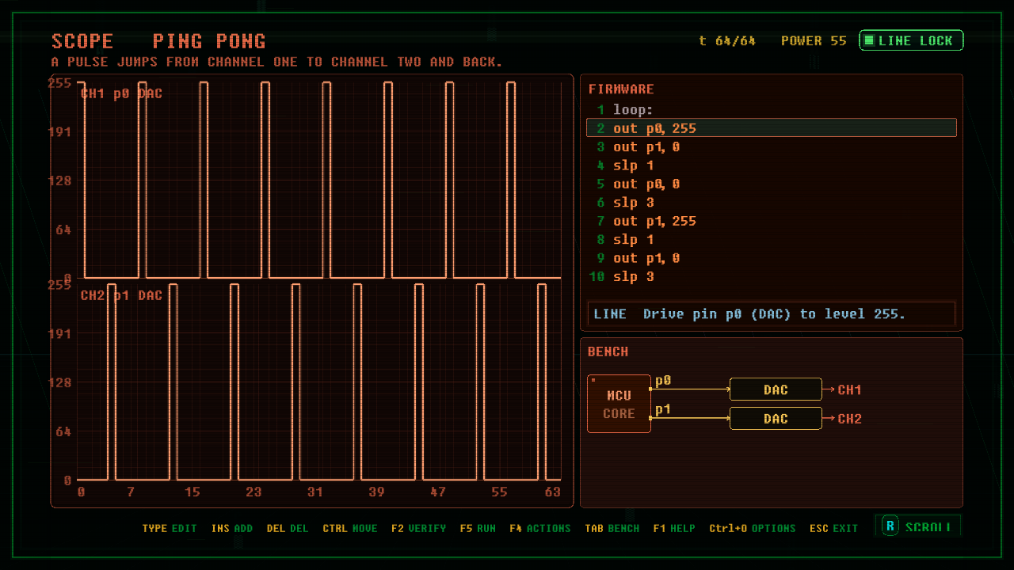Click the CTRL MOVE shortcut hint

tap(350, 528)
